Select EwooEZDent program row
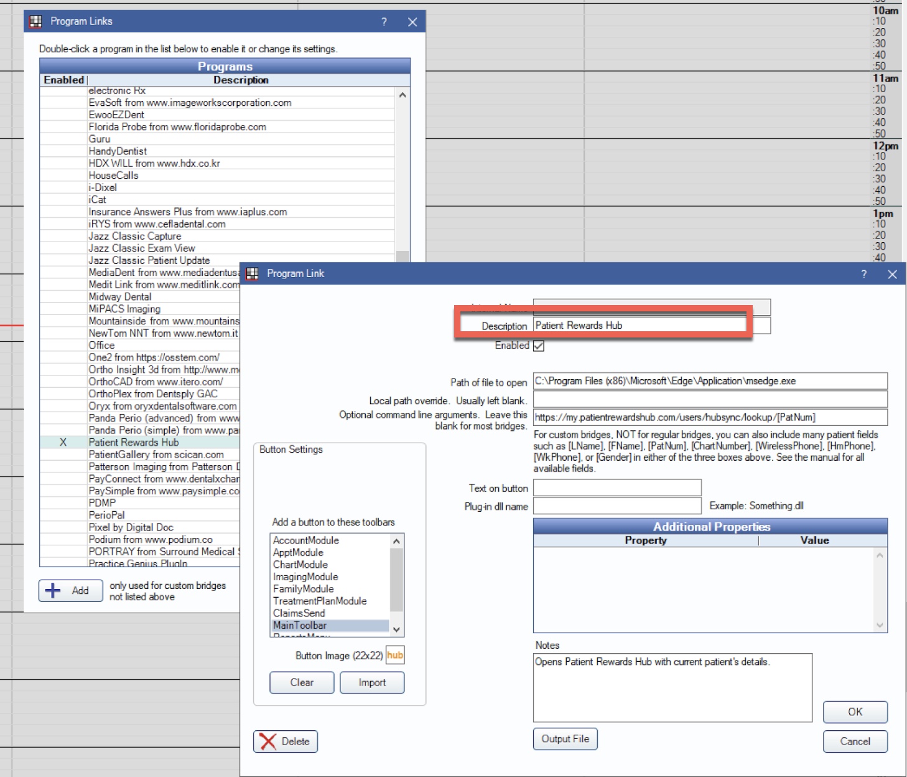 pos(217,115)
